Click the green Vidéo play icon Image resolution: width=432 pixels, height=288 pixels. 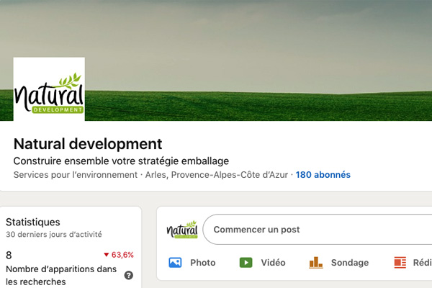point(246,262)
